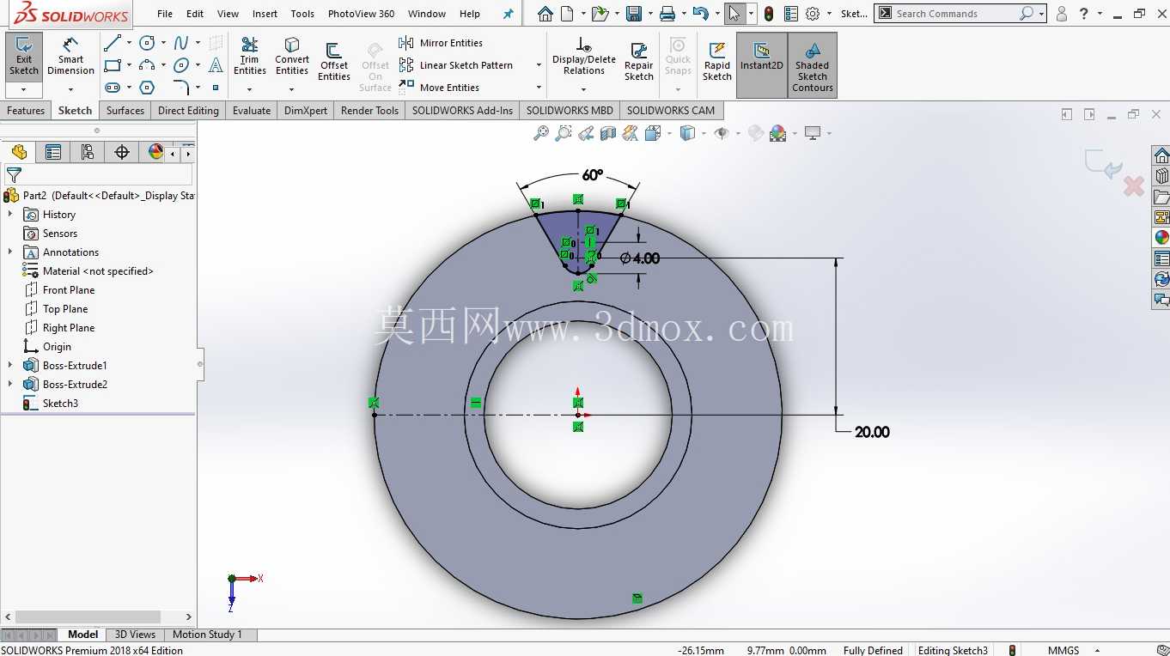Toggle Shaded Sketch Contours
1170x656 pixels.
(813, 65)
